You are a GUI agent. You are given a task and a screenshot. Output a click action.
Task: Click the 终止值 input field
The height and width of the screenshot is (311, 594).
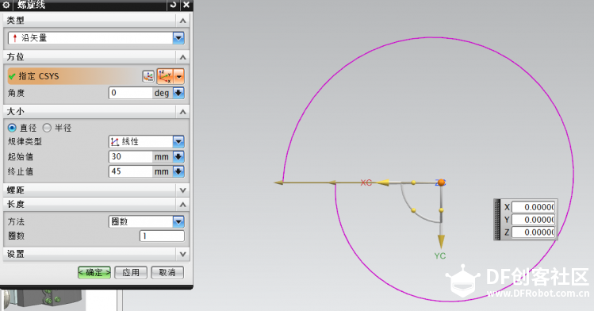[131, 171]
